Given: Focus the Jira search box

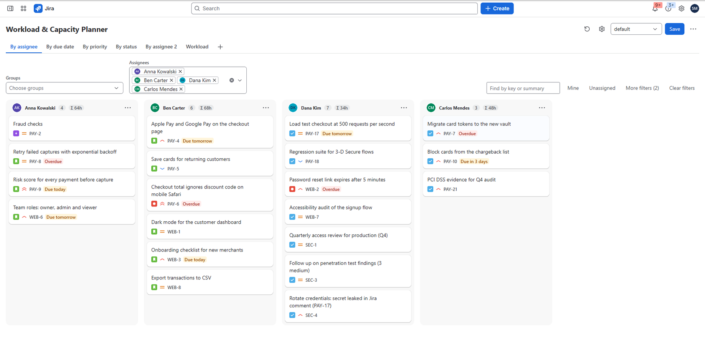Looking at the screenshot, I should tap(334, 8).
